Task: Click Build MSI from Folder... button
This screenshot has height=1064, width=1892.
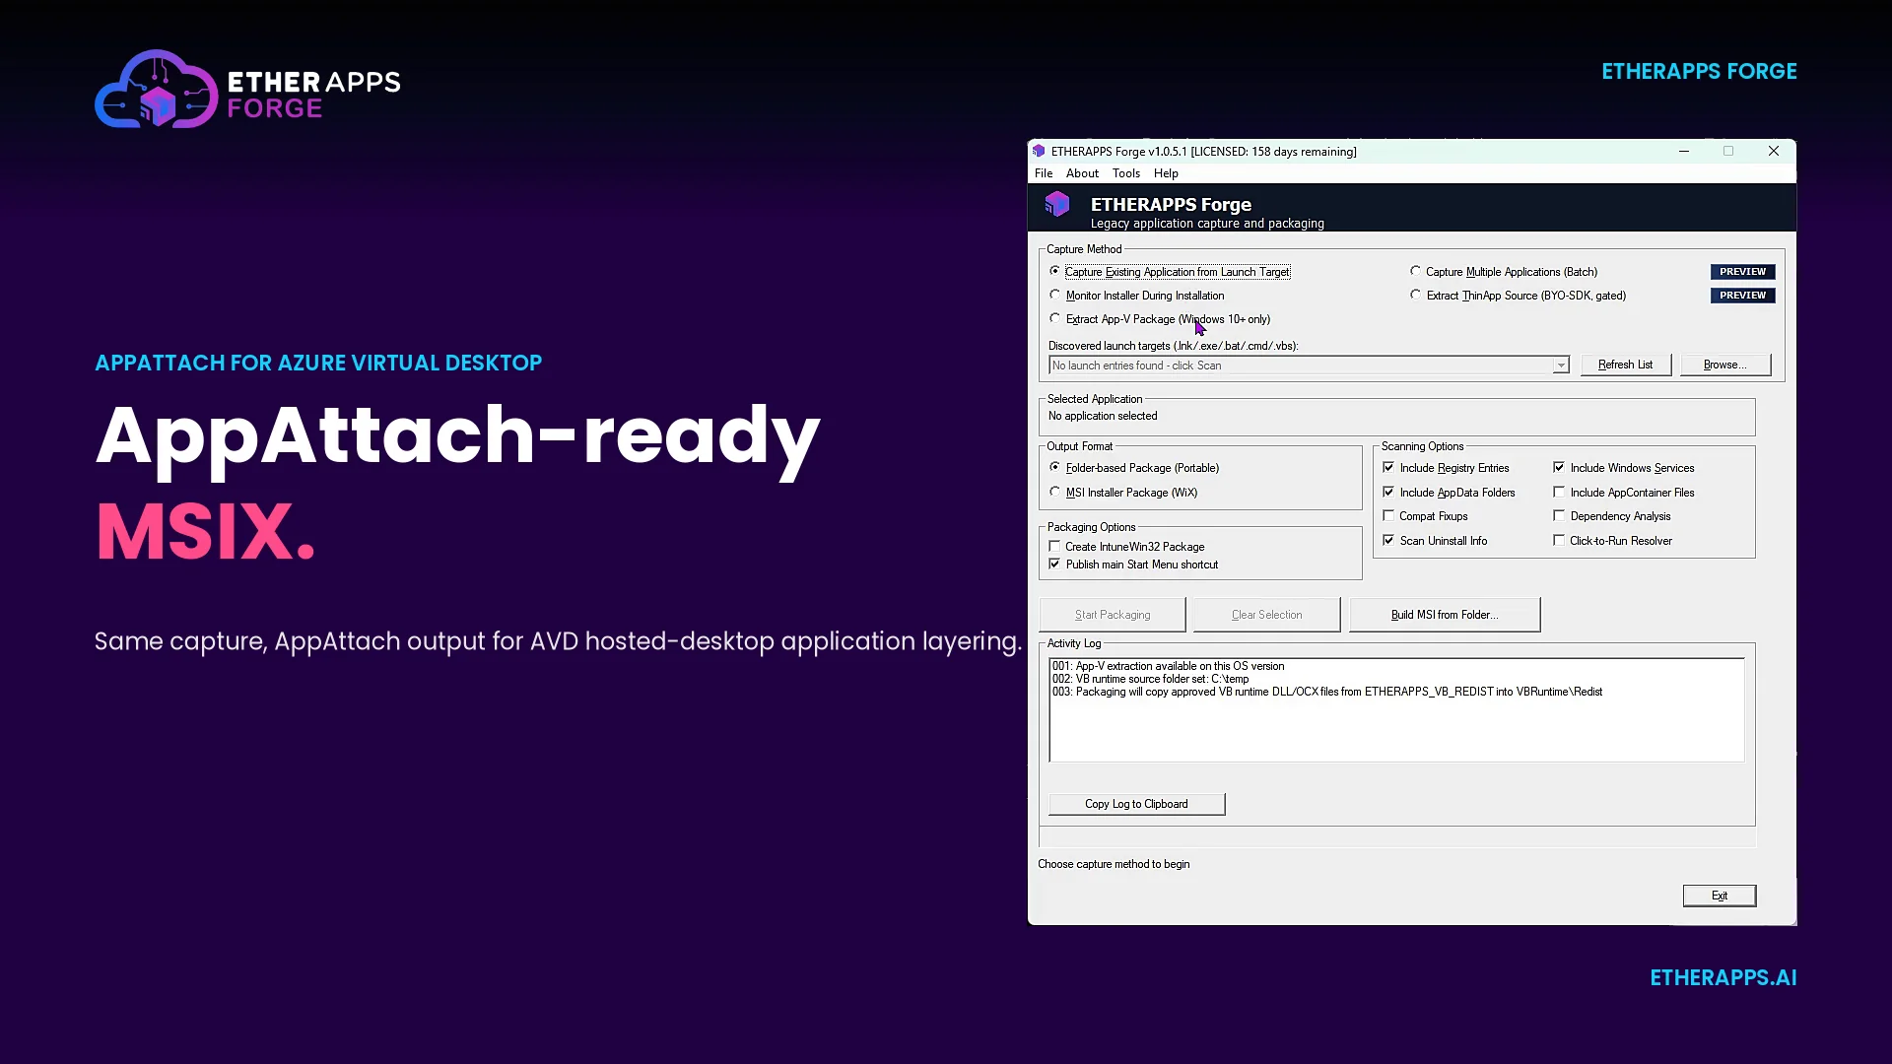Action: click(1444, 615)
